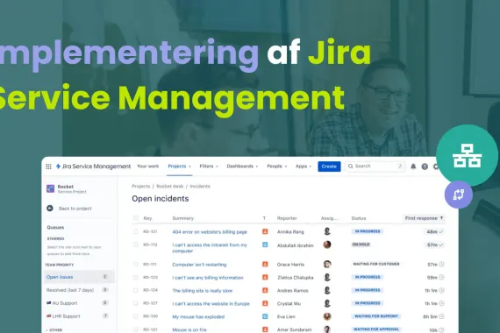Tick the checkbox for RD-130
The width and height of the screenshot is (500, 333).
(x=136, y=316)
